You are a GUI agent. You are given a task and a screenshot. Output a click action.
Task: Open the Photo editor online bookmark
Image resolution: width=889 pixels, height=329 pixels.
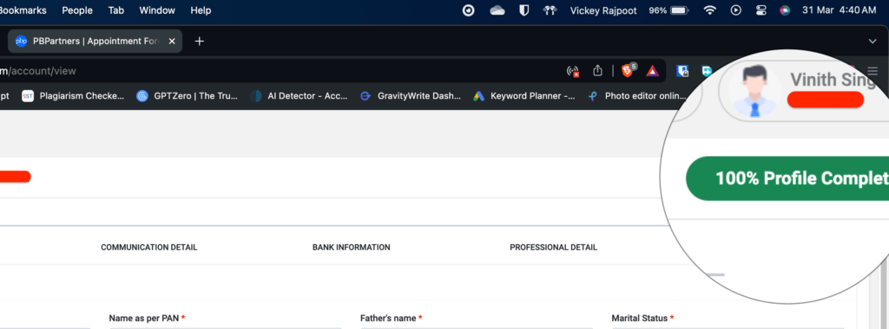(x=638, y=96)
